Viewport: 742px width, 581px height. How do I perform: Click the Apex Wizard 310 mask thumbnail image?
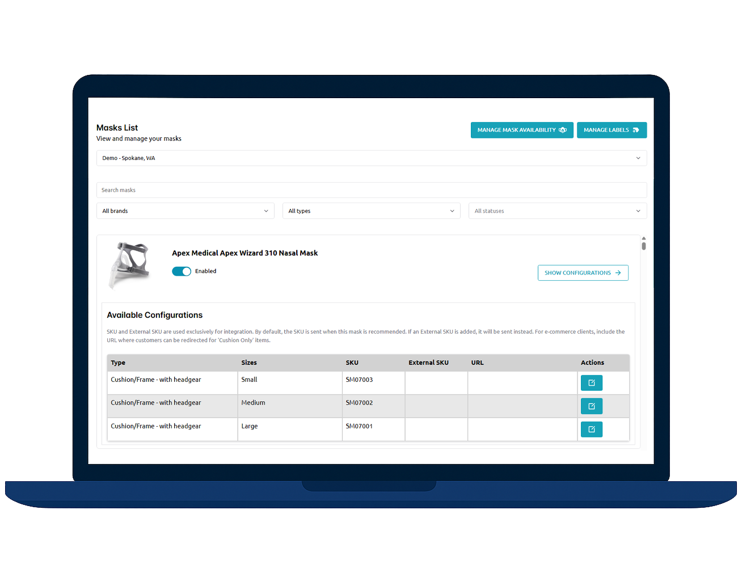coord(131,264)
